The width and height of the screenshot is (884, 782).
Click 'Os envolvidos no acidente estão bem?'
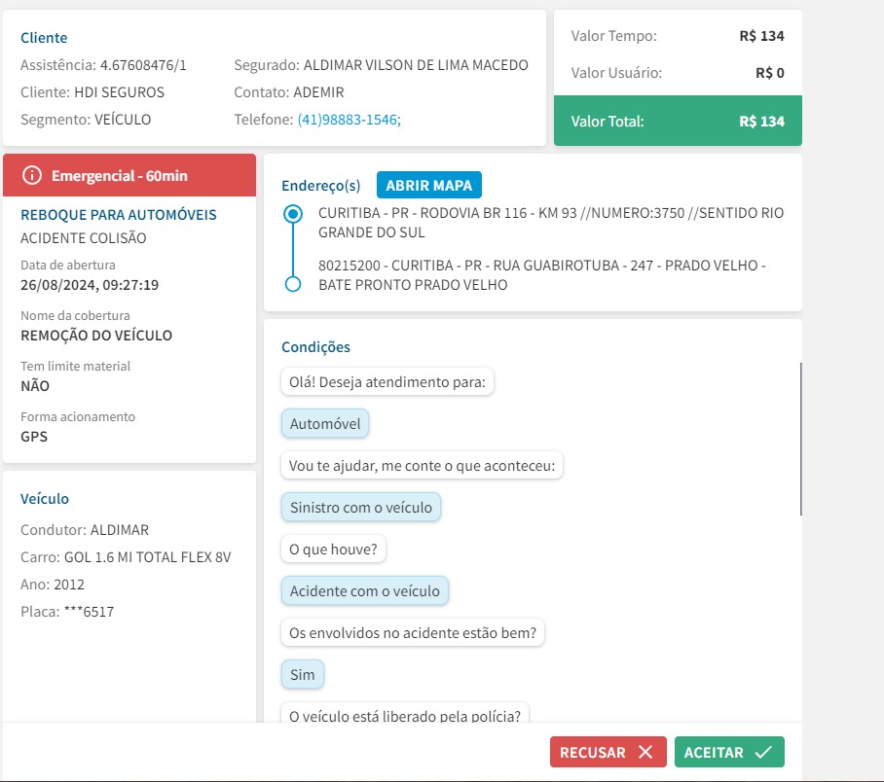coord(413,632)
